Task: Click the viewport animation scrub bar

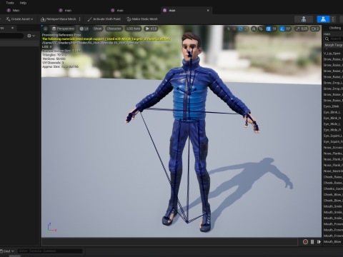Action: [169, 242]
